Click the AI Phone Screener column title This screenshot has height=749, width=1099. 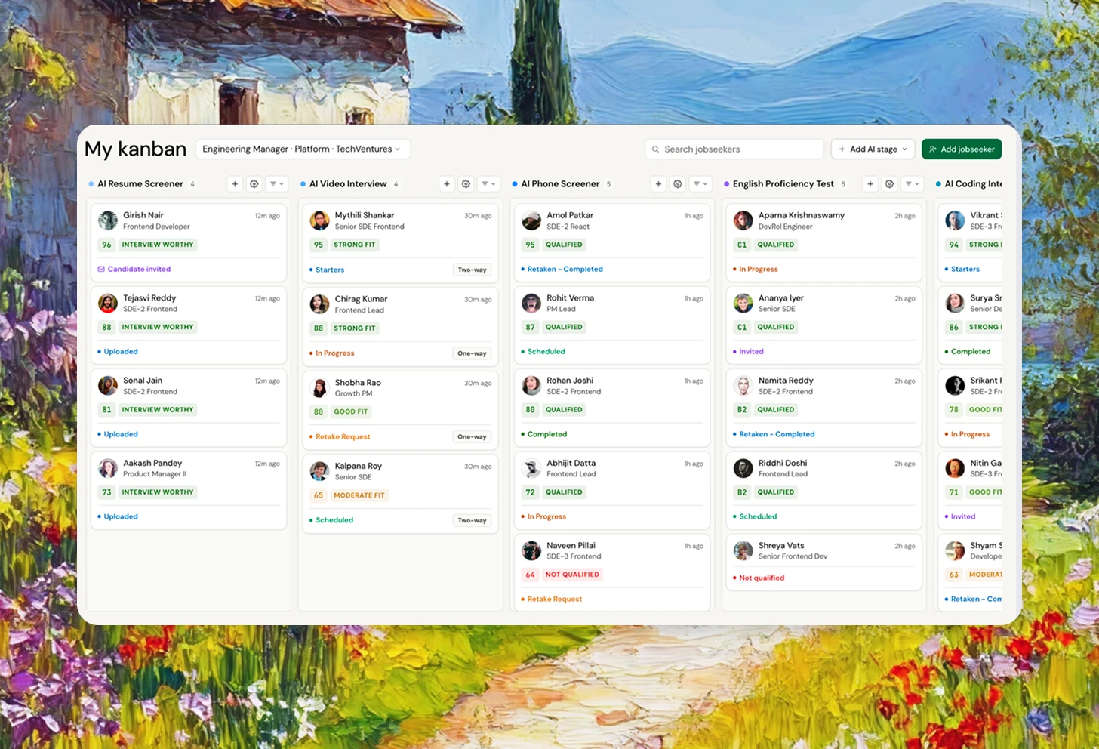pos(560,184)
